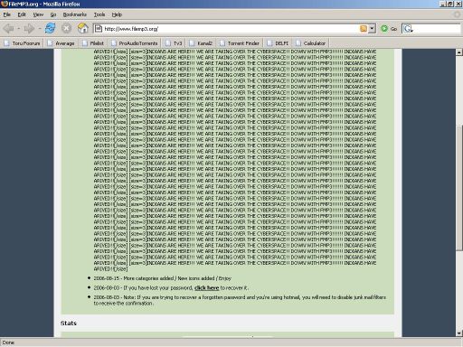
Task: Open the ProAudioTorrents bookmark
Action: (135, 43)
